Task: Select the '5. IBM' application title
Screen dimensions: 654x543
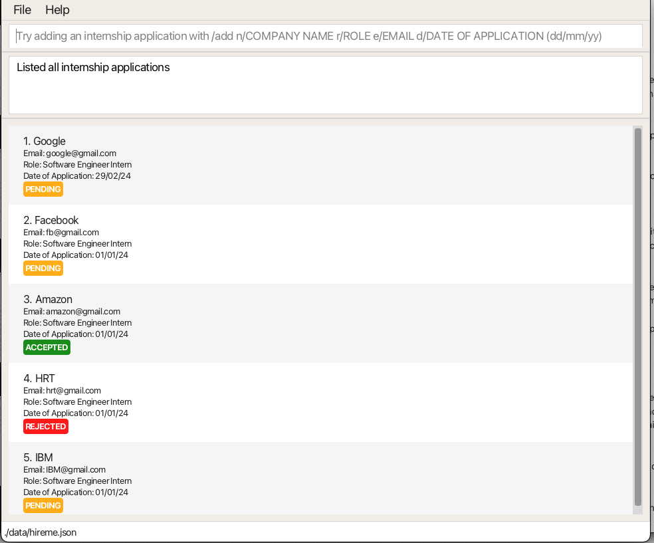Action: (x=38, y=457)
